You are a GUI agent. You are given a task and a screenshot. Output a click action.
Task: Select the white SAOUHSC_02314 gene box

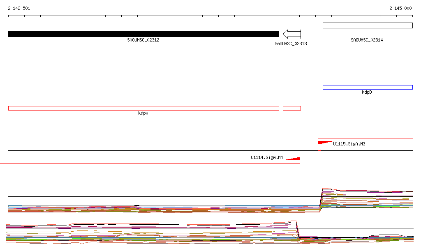pyautogui.click(x=368, y=25)
